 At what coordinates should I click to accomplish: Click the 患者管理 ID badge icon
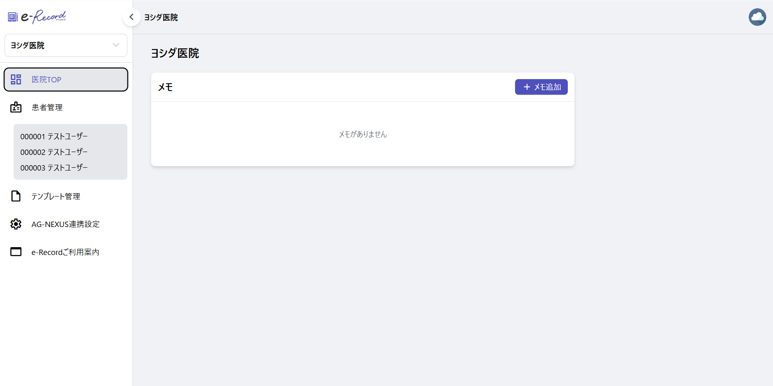(16, 107)
